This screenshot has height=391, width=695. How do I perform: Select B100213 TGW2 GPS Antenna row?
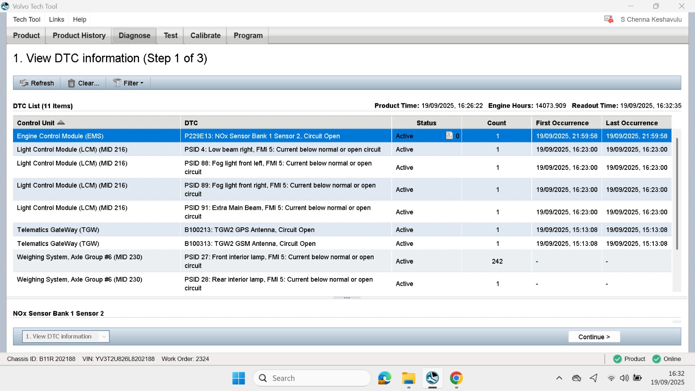click(342, 230)
